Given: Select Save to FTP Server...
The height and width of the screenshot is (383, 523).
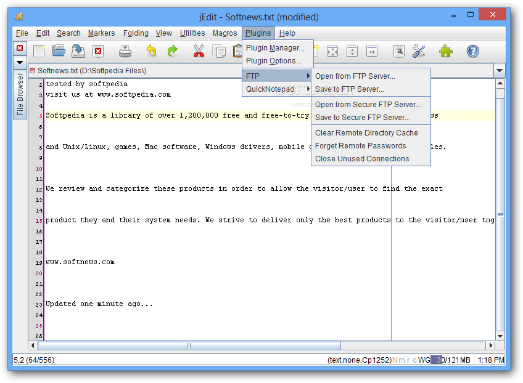Looking at the screenshot, I should (371, 89).
